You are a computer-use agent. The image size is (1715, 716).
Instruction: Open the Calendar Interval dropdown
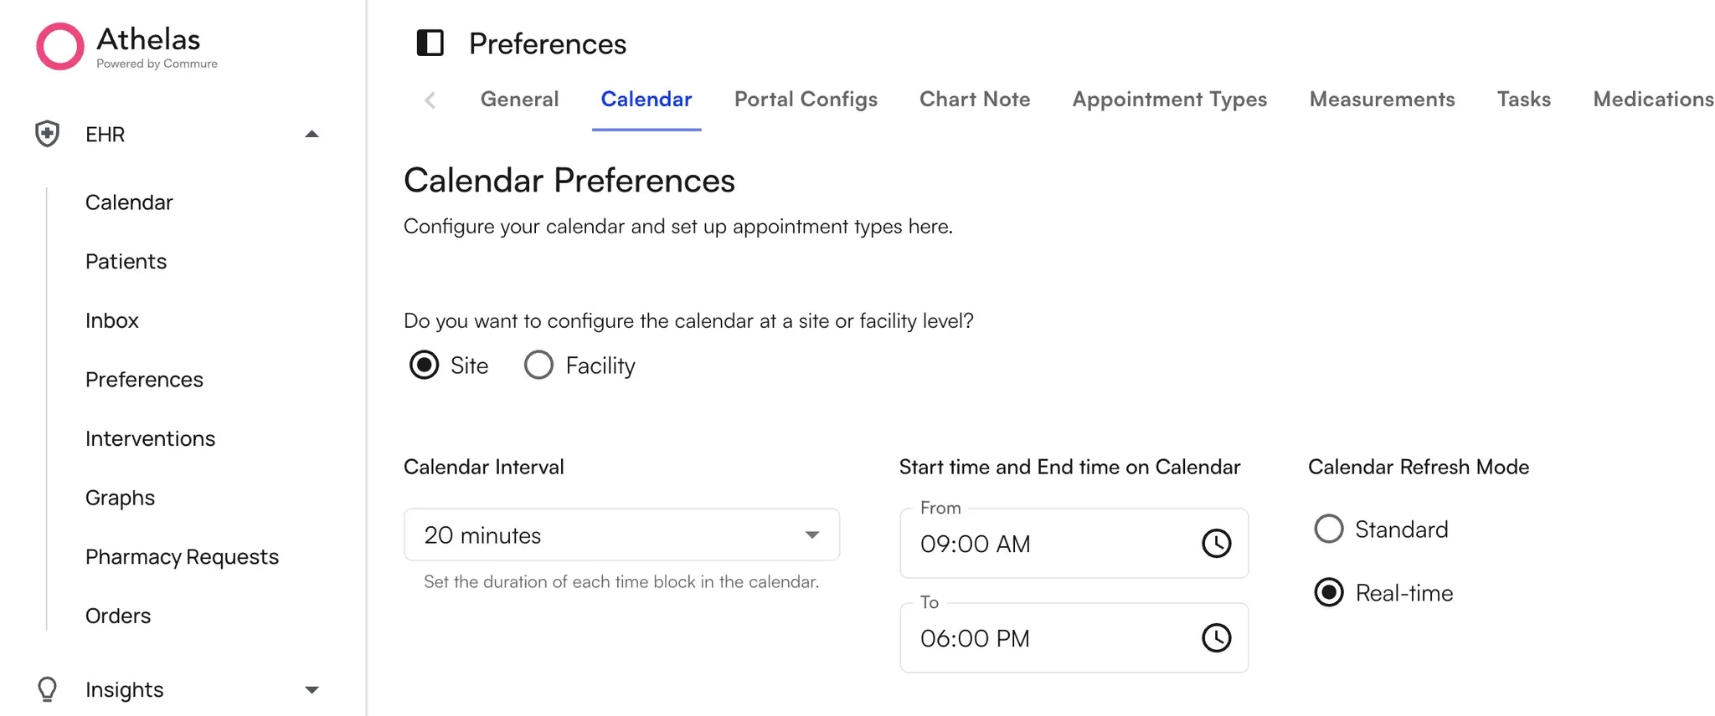[x=621, y=535]
